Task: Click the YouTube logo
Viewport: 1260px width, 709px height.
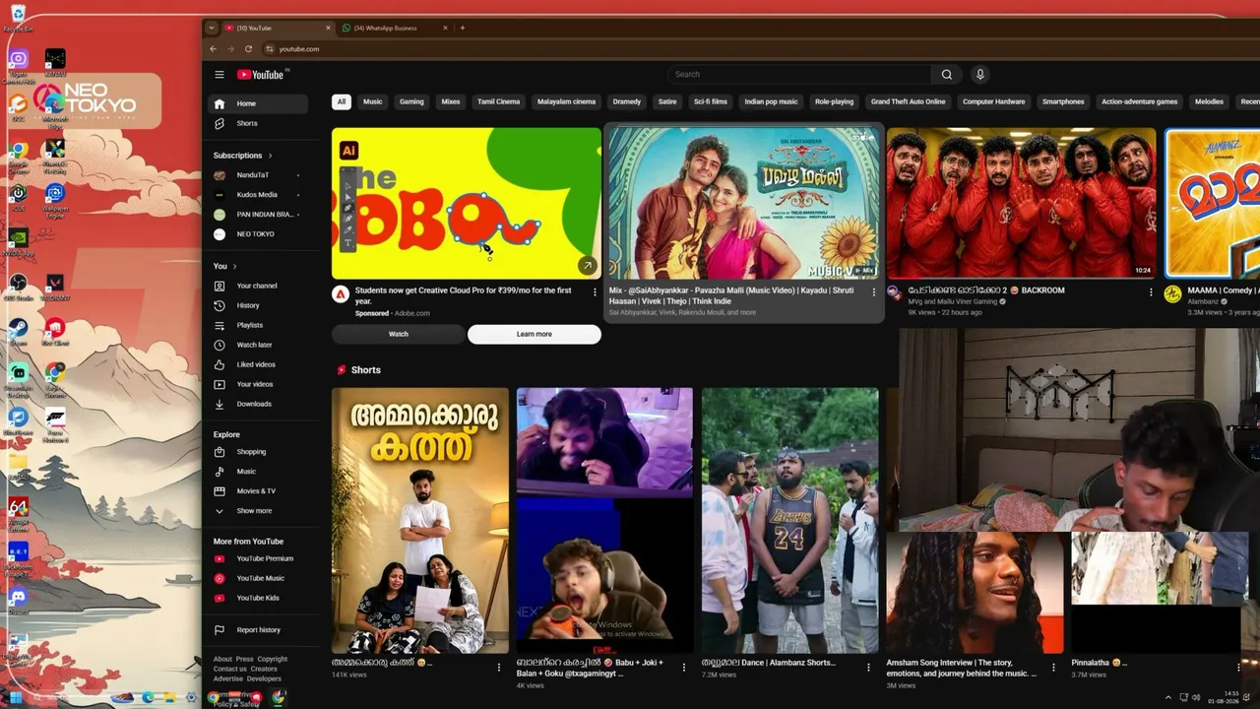Action: (262, 75)
